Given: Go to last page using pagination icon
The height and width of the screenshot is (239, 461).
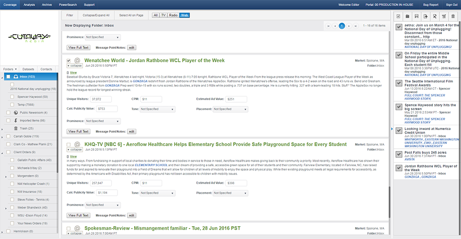Looking at the screenshot, I should point(356,26).
